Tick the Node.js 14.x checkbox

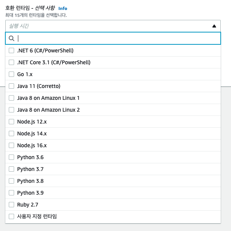pos(11,133)
